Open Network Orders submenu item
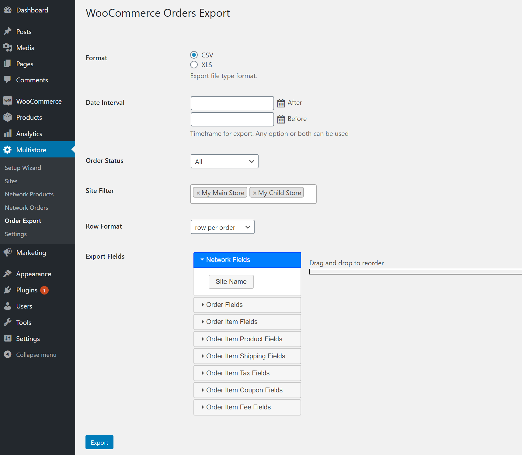Viewport: 522px width, 455px height. pos(26,208)
